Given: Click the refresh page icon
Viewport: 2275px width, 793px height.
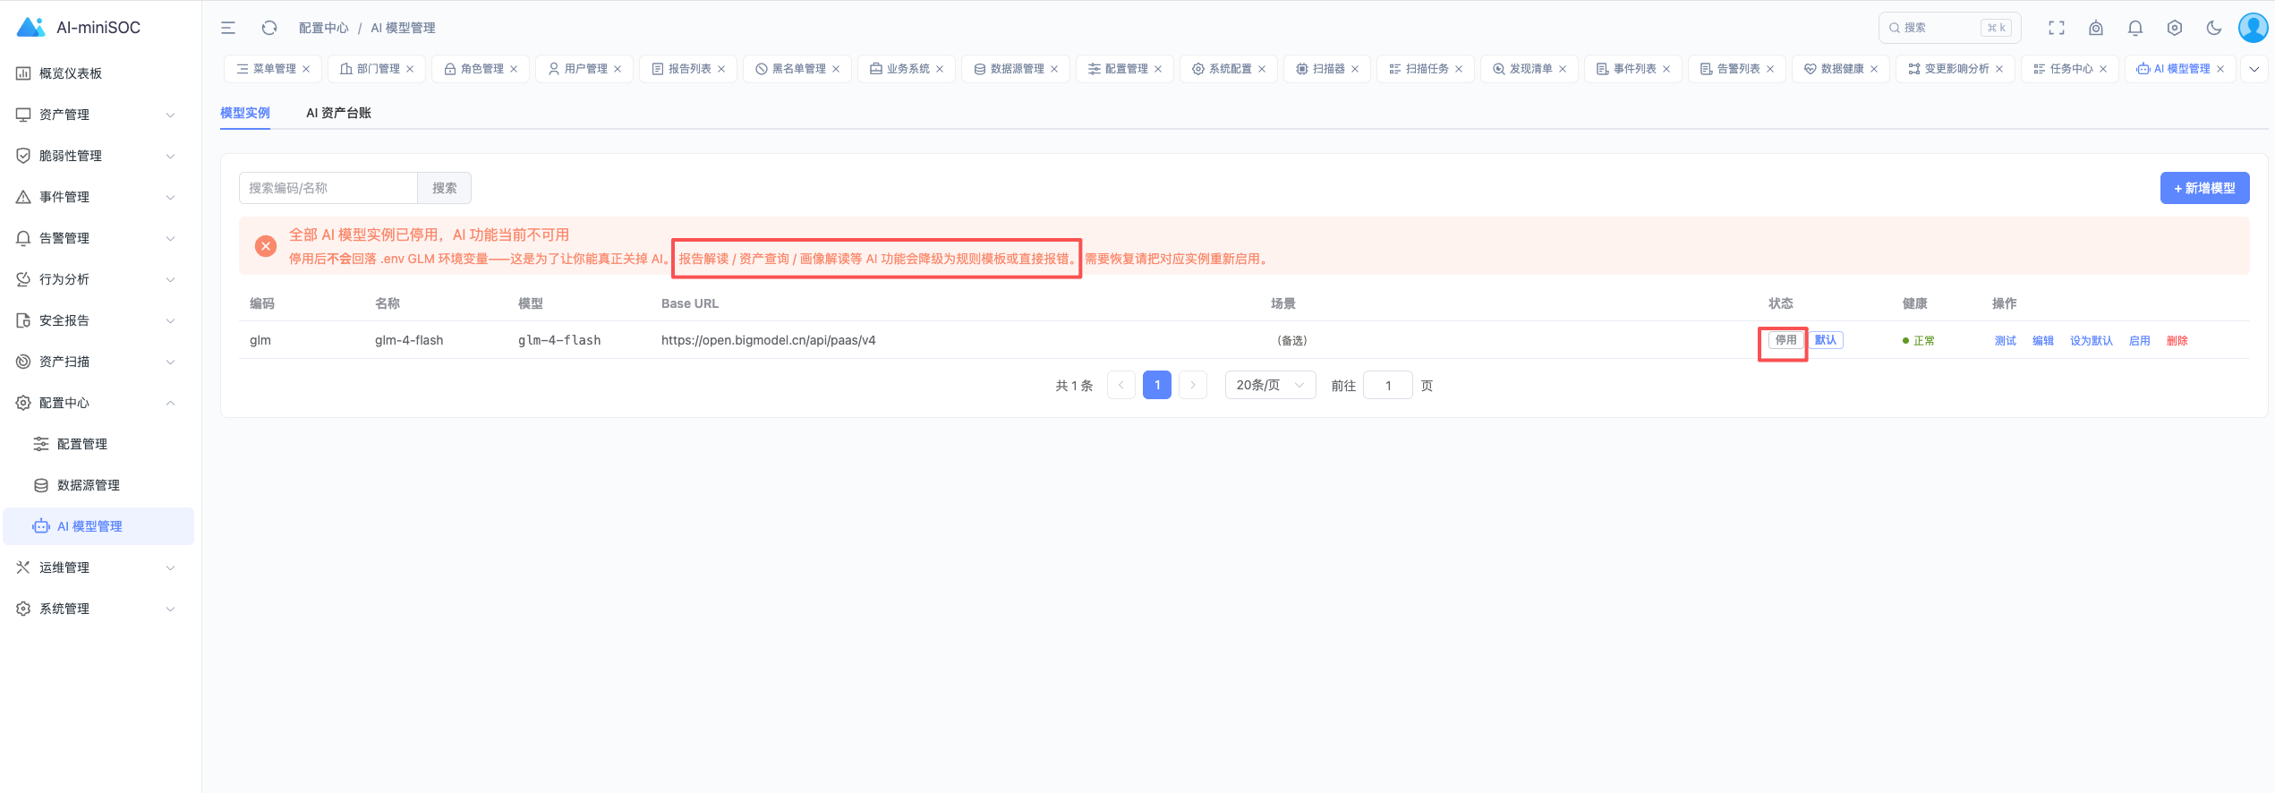Looking at the screenshot, I should 269,28.
